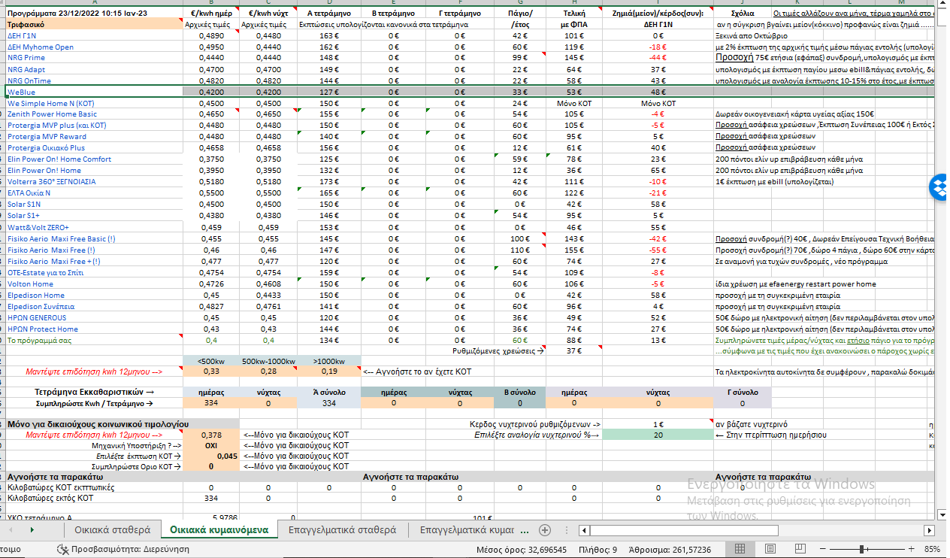This screenshot has height=558, width=950.
Task: Select the "Τετράμηνα Εκκαθαριστικών →" label cell
Action: (94, 393)
